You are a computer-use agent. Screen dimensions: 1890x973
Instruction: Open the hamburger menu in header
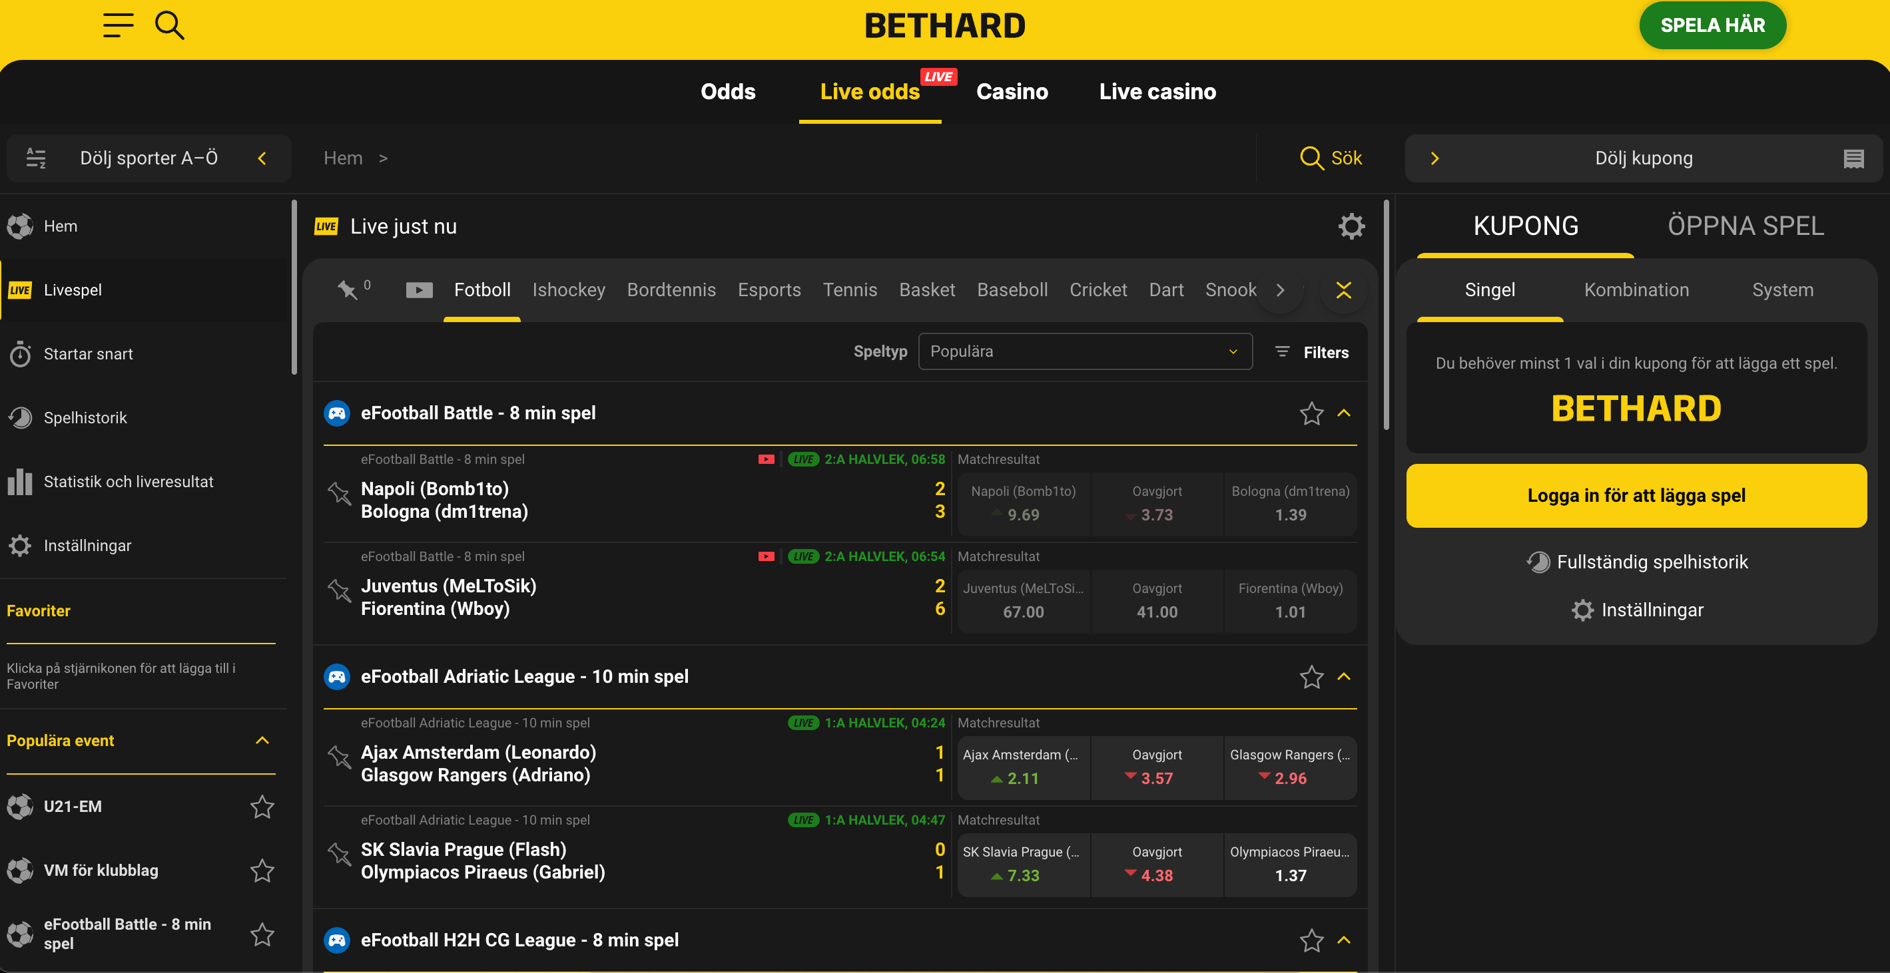click(118, 25)
